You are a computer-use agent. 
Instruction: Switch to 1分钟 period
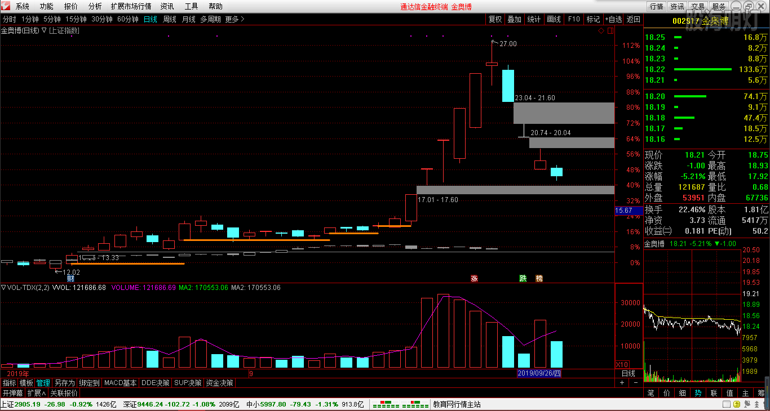pos(30,19)
